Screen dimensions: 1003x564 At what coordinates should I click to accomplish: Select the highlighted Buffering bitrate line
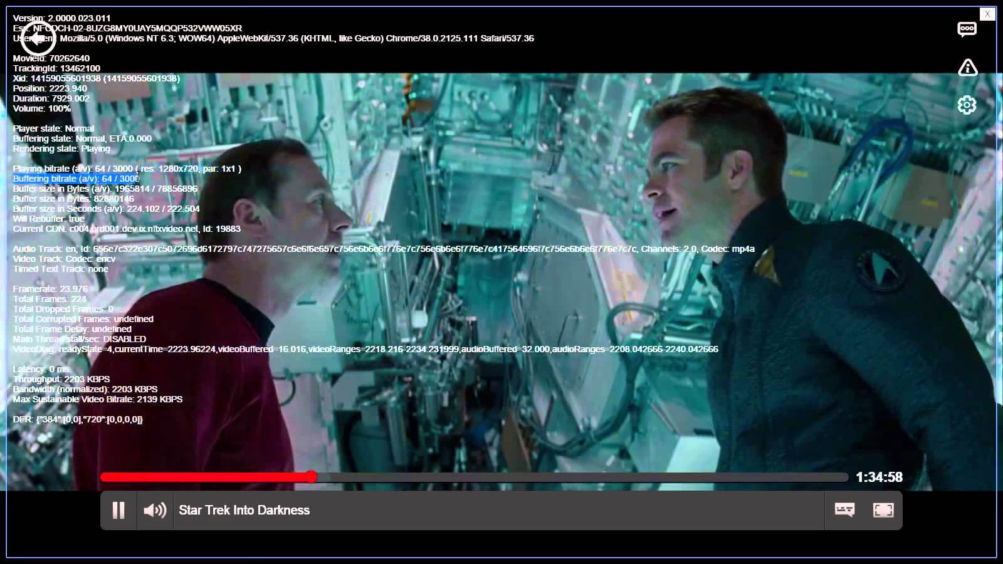76,179
